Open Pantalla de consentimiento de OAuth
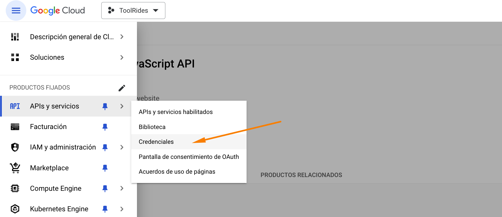The width and height of the screenshot is (502, 217). click(x=189, y=157)
